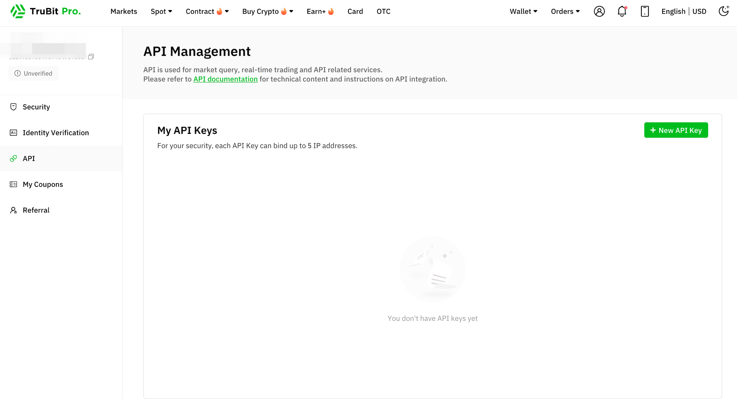Open the Buy Crypto dropdown
Viewport: 737px width, 399px height.
coord(267,11)
